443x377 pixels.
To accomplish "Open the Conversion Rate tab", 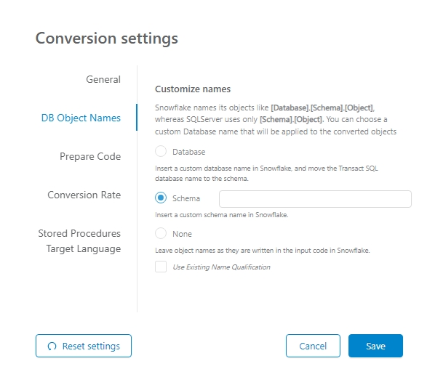I will pos(84,195).
